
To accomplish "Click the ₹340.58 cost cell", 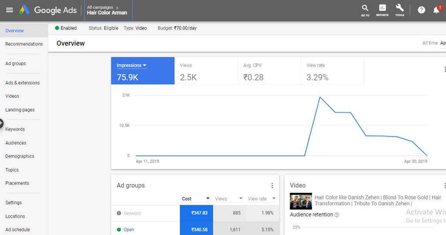I will [196, 229].
